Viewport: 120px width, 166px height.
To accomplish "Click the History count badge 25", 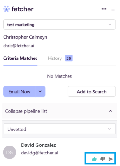I will point(69,58).
